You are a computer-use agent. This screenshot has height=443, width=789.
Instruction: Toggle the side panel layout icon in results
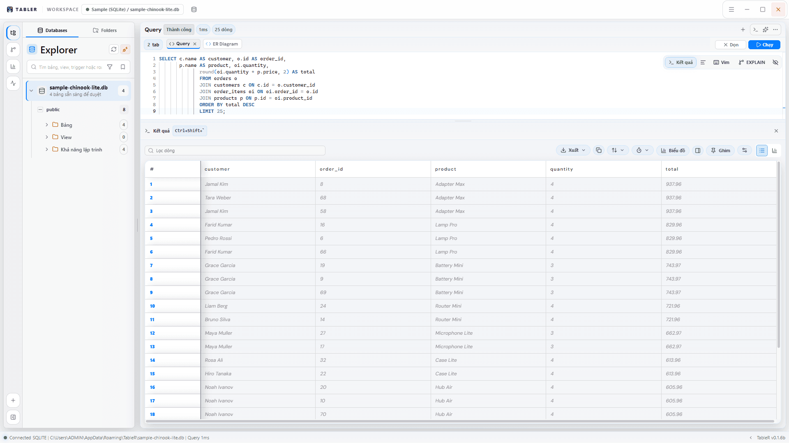click(698, 151)
